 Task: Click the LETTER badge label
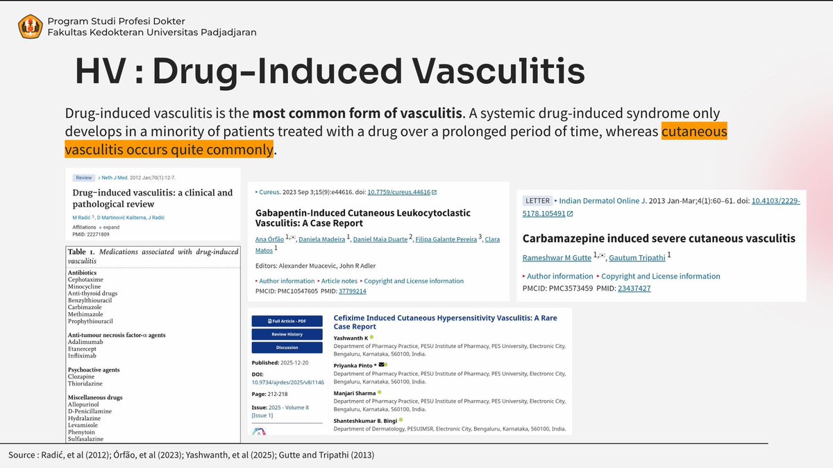pyautogui.click(x=537, y=200)
